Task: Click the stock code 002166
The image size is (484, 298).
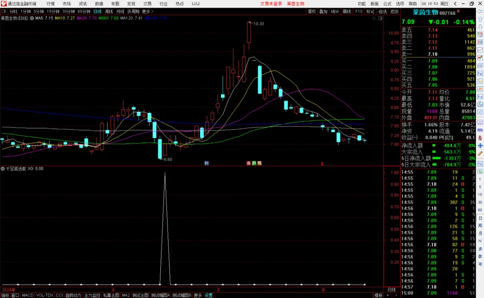Action: (448, 13)
